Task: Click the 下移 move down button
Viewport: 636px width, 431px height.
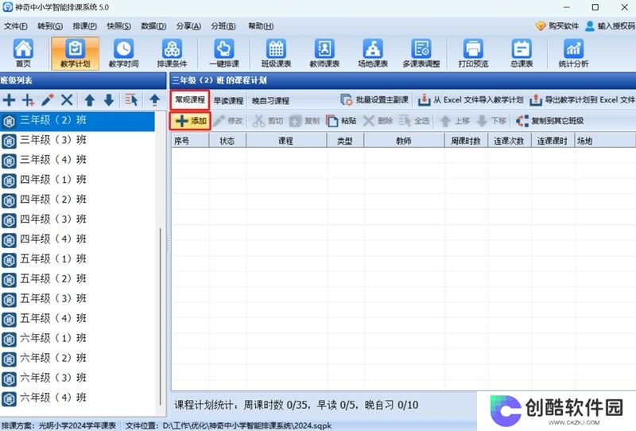Action: (x=491, y=121)
